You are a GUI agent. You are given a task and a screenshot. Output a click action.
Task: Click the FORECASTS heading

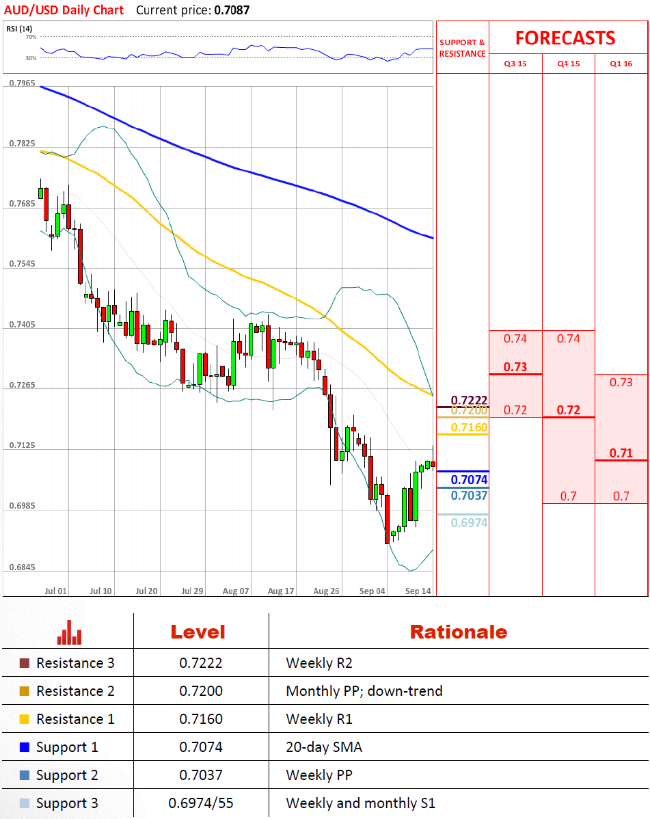tap(565, 38)
